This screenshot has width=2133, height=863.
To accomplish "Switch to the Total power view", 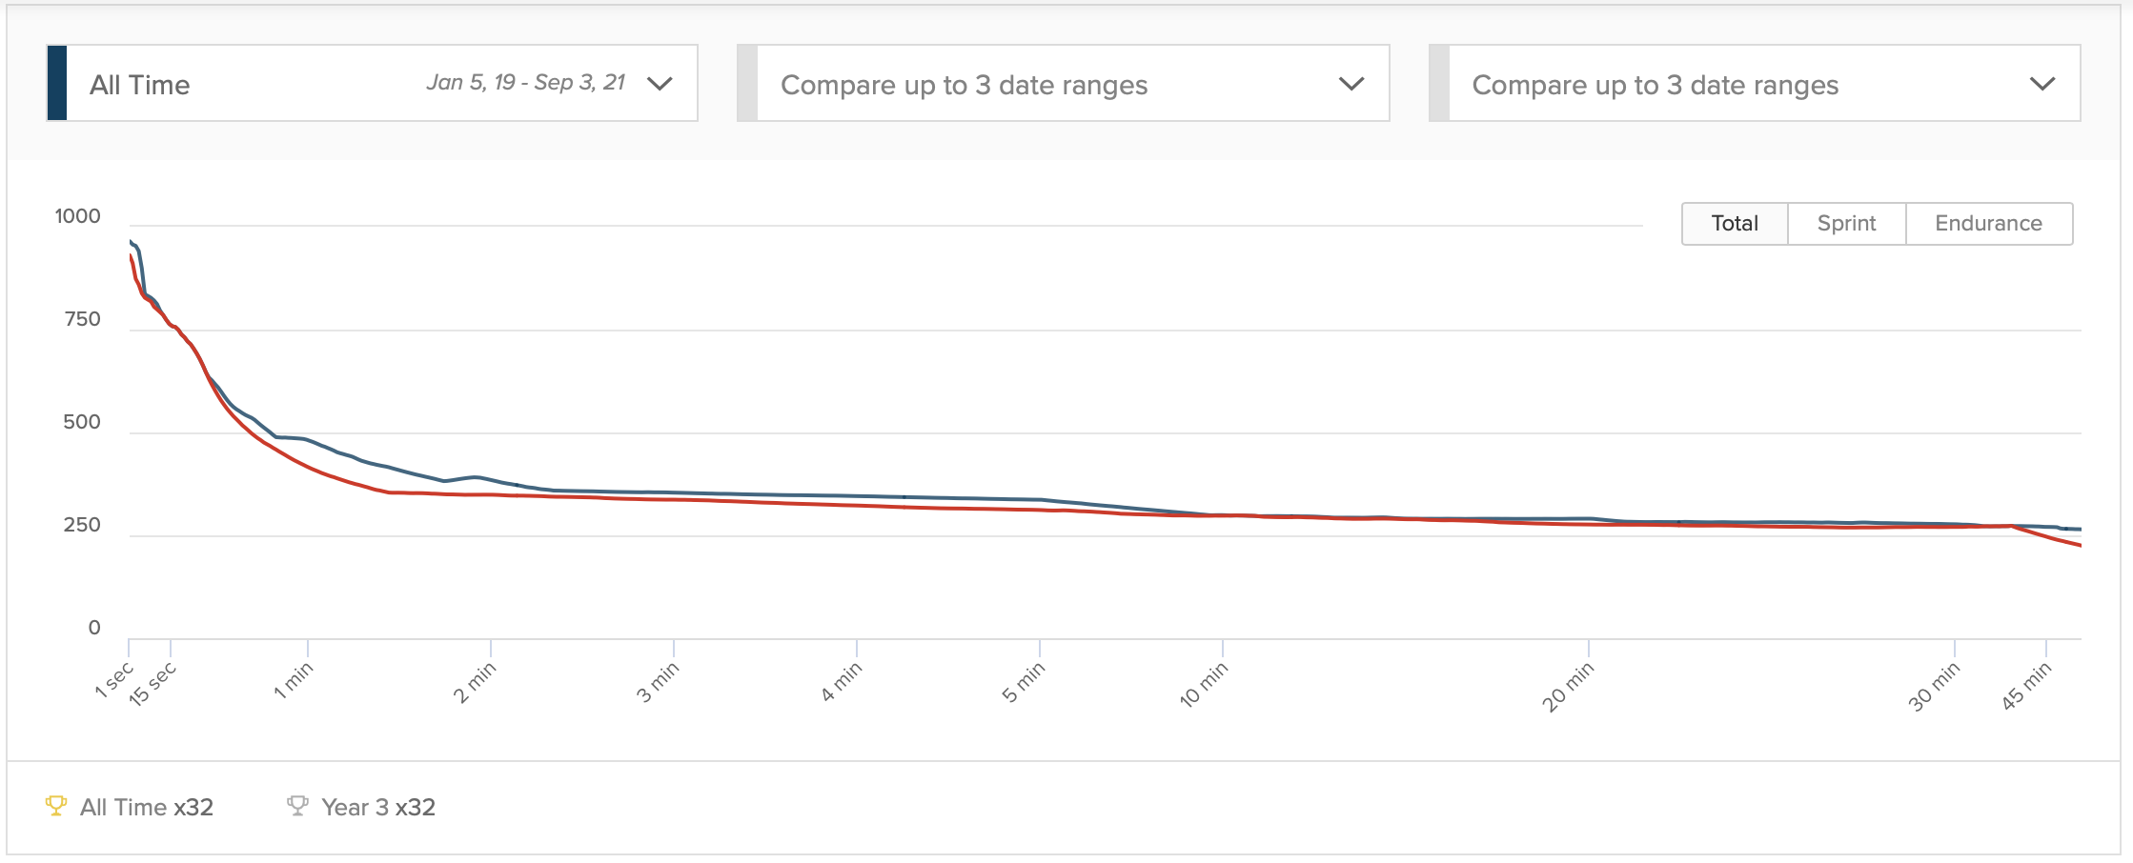I will point(1735,224).
